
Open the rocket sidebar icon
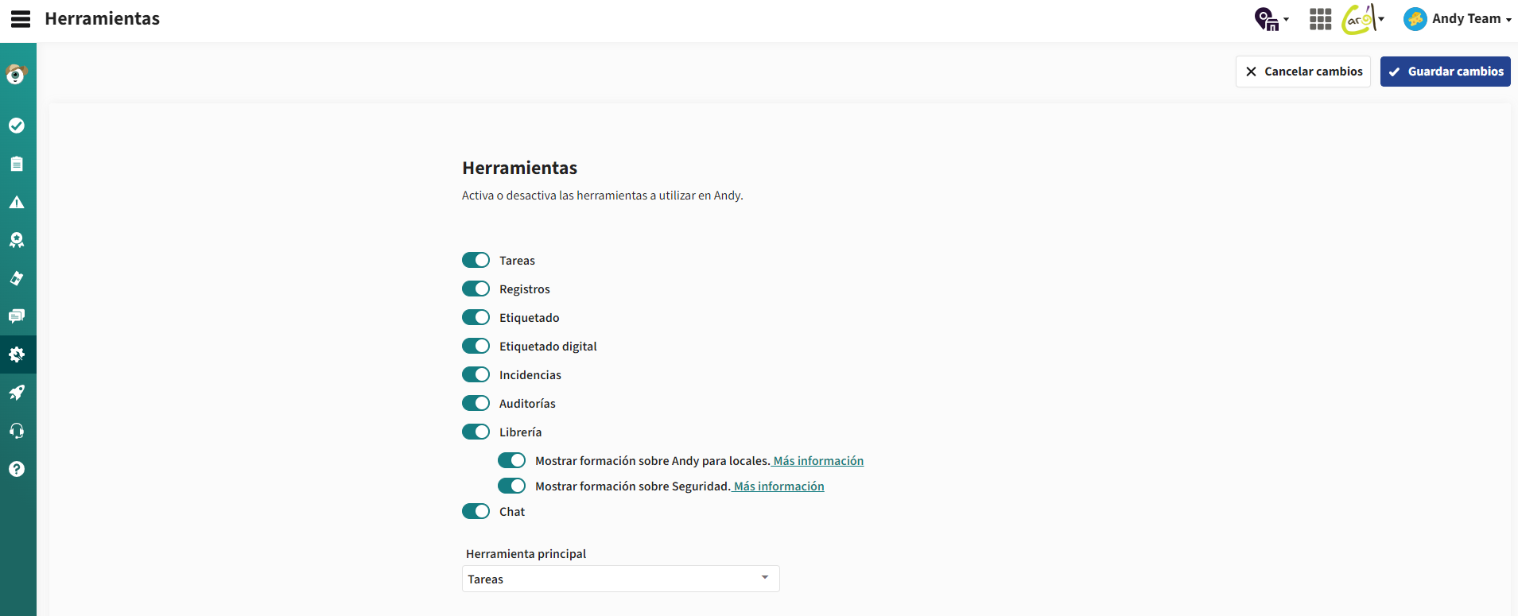click(x=17, y=393)
